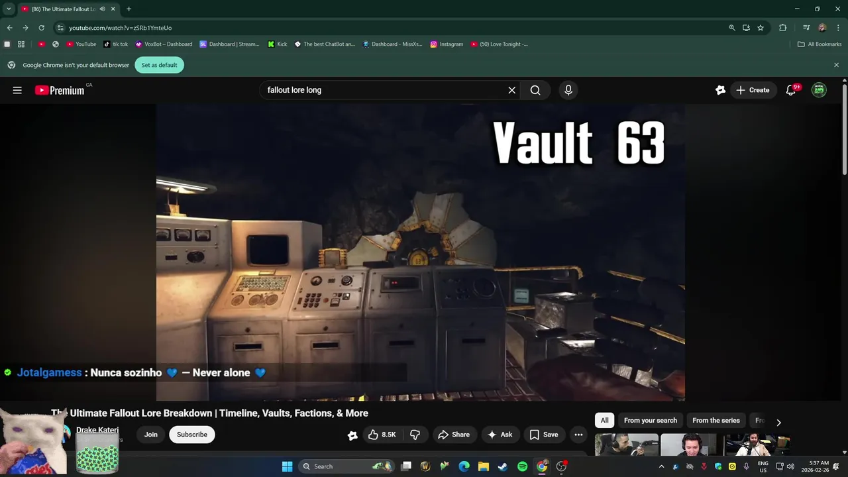
Task: Click the Vault 63 video player
Action: (421, 252)
